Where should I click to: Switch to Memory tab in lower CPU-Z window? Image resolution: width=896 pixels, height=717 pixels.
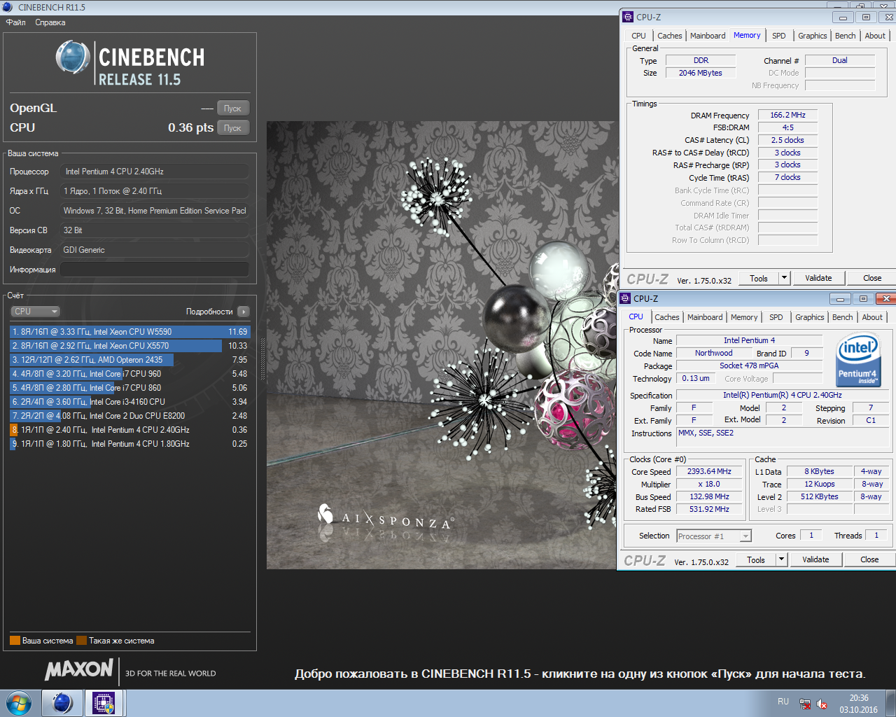point(744,317)
